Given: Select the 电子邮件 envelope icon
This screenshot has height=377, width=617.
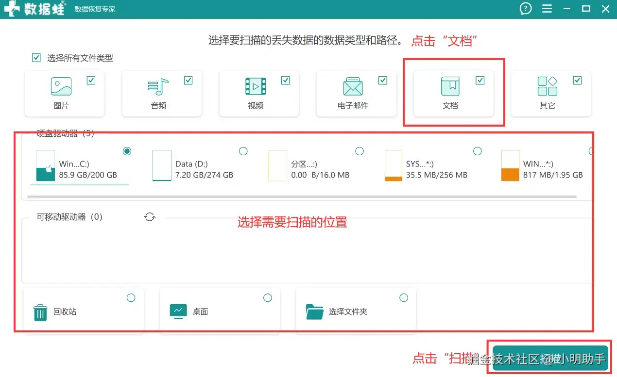Looking at the screenshot, I should (x=353, y=86).
